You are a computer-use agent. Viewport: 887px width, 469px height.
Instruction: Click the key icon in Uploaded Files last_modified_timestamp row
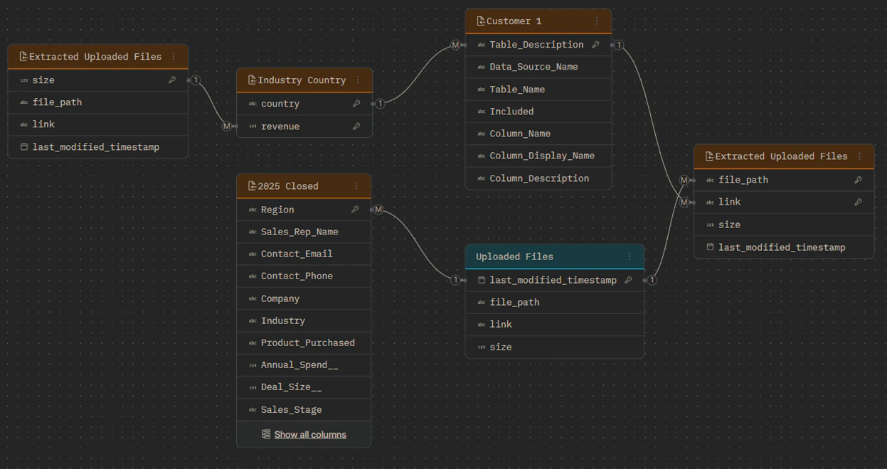[628, 280]
